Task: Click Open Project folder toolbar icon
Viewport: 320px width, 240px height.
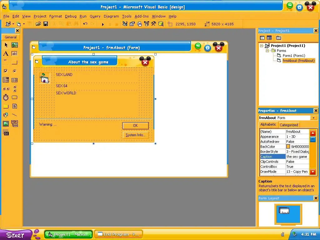Action: pyautogui.click(x=38, y=24)
